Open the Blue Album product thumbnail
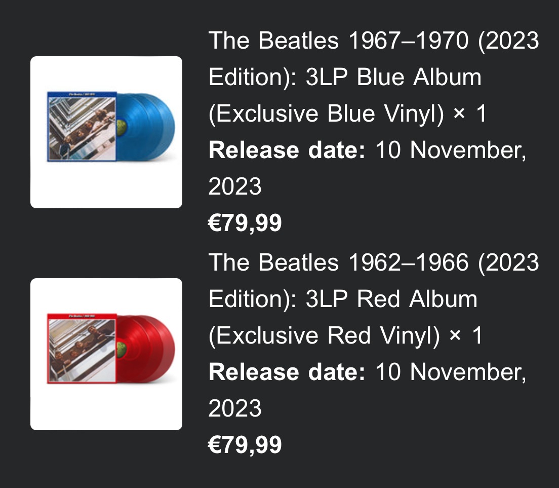The height and width of the screenshot is (488, 559). (x=106, y=132)
